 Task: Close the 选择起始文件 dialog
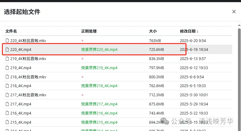(x=234, y=12)
